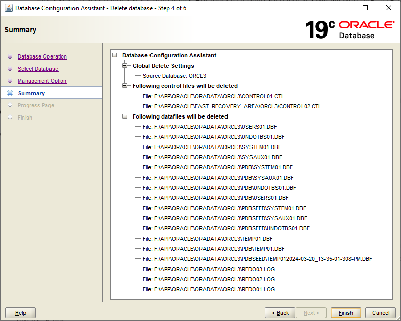Image resolution: width=401 pixels, height=321 pixels.
Task: Select the Database Configuration Assistant tree label
Action: tap(169, 55)
